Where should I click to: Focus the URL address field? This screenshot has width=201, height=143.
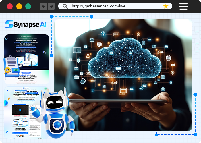click(115, 6)
